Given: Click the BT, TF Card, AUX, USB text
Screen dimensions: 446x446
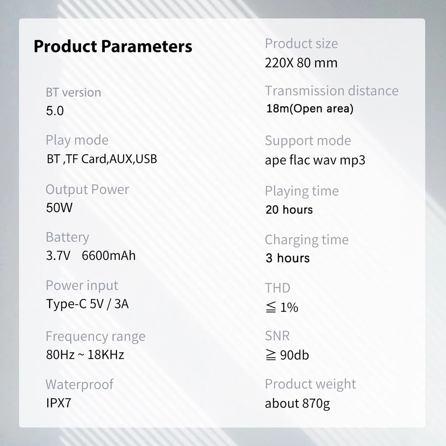Looking at the screenshot, I should click(102, 159).
